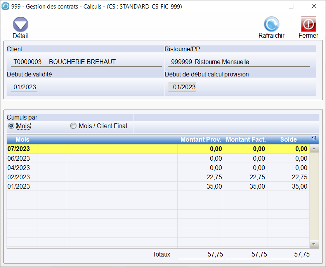Click the application logo in title bar
Screen dimensions: 326x267
tap(6, 6)
